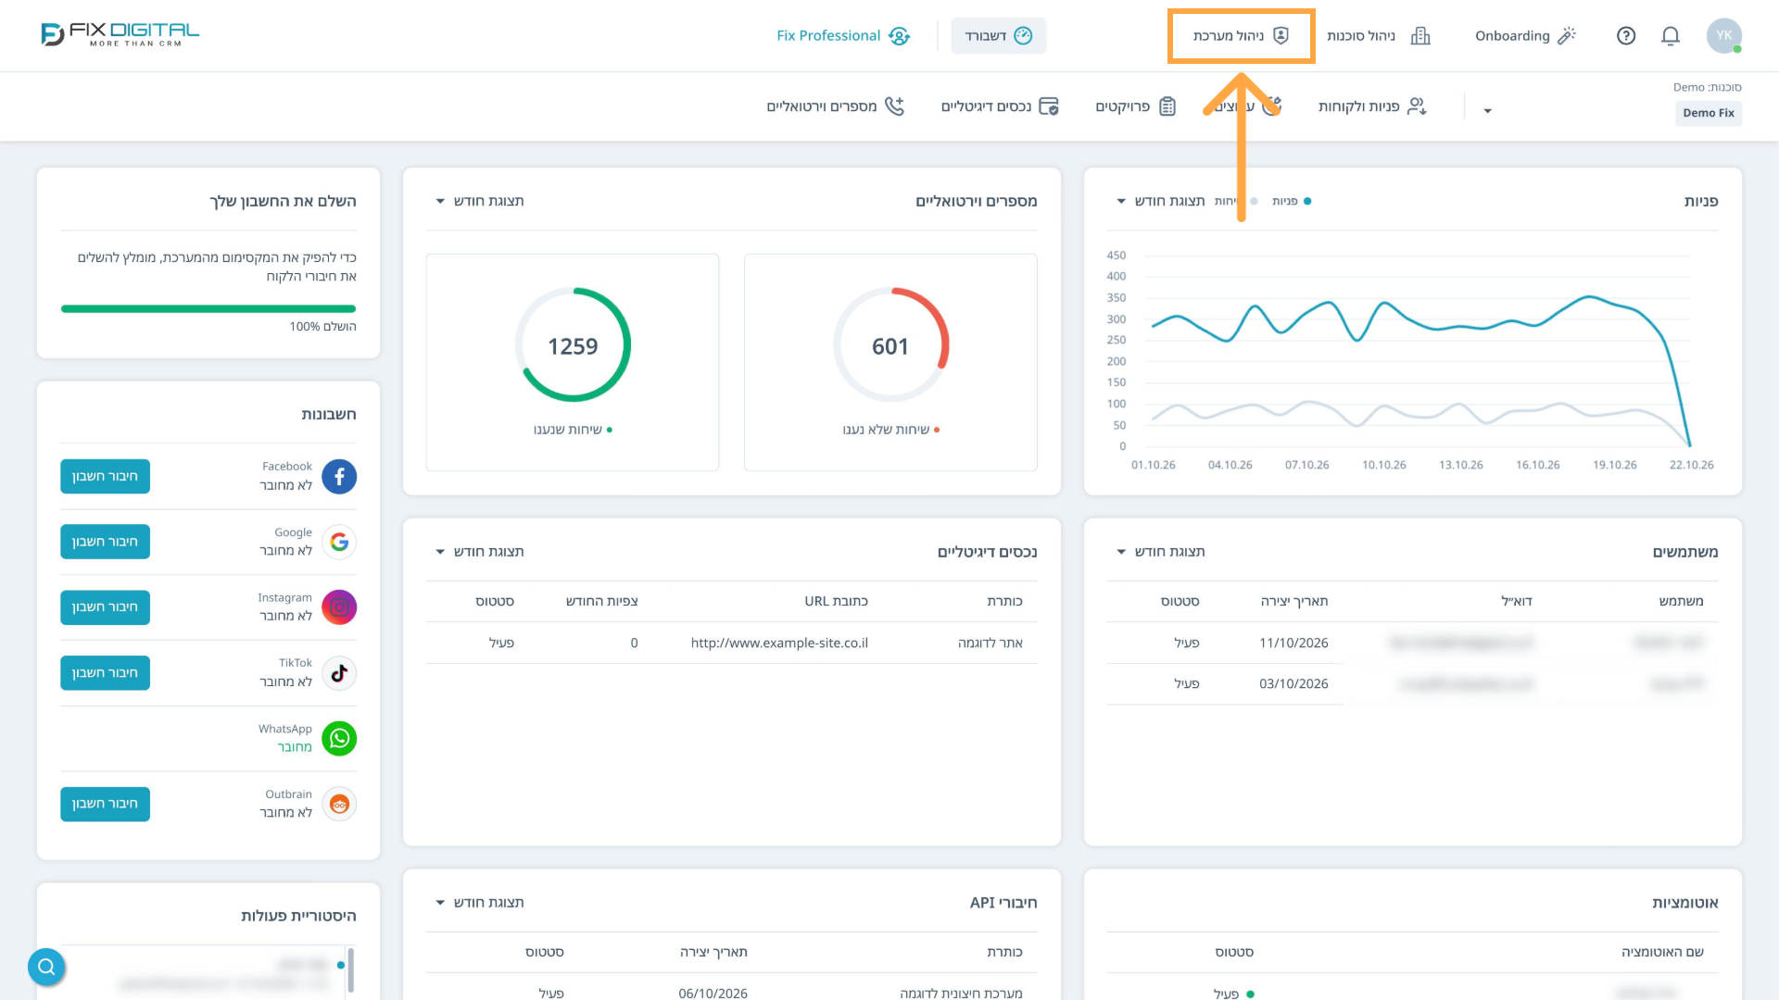This screenshot has width=1779, height=1000.
Task: Click the 11/10/2026 creation date cell
Action: 1293,643
